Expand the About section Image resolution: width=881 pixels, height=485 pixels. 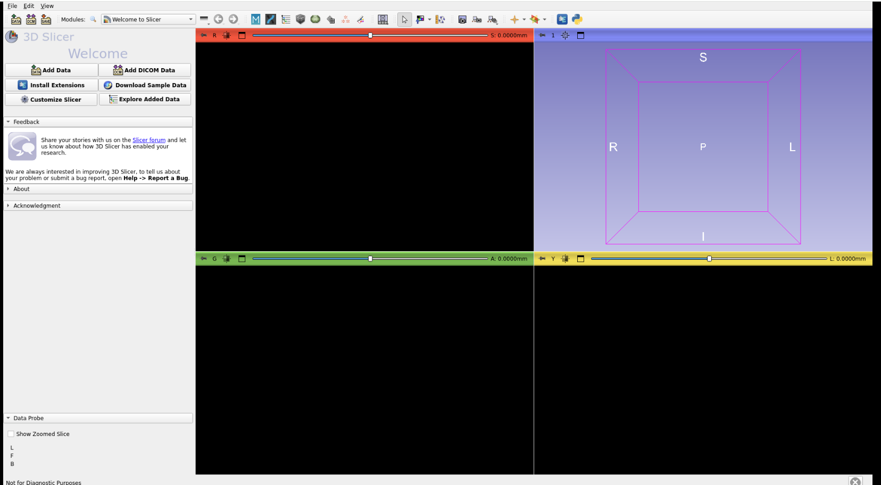tap(21, 189)
